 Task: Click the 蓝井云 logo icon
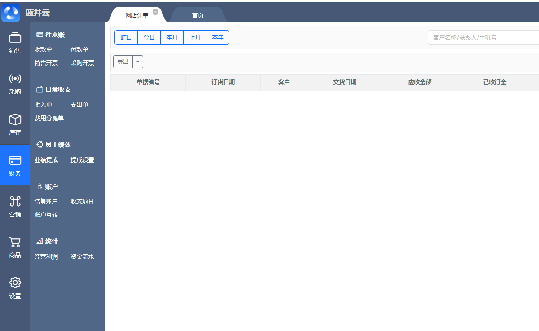(x=11, y=13)
